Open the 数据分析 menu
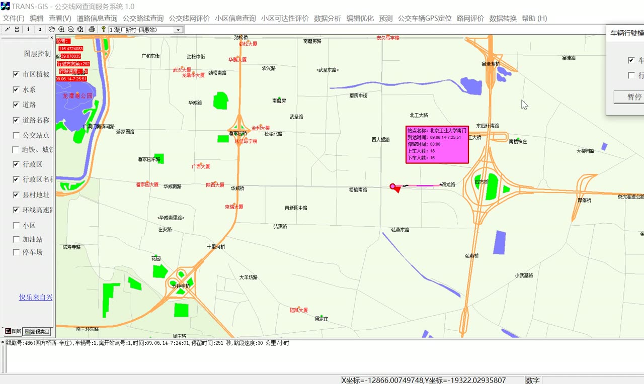The height and width of the screenshot is (384, 644). tap(328, 19)
